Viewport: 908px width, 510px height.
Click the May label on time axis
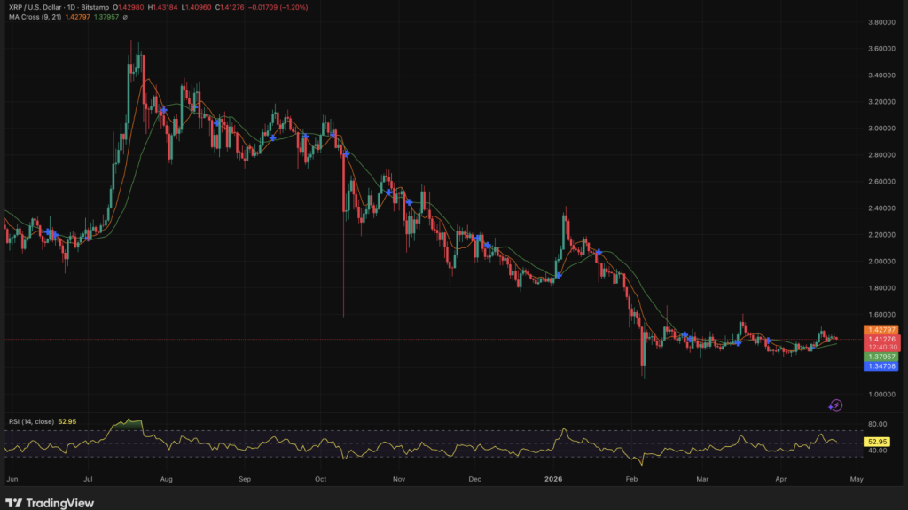[857, 479]
